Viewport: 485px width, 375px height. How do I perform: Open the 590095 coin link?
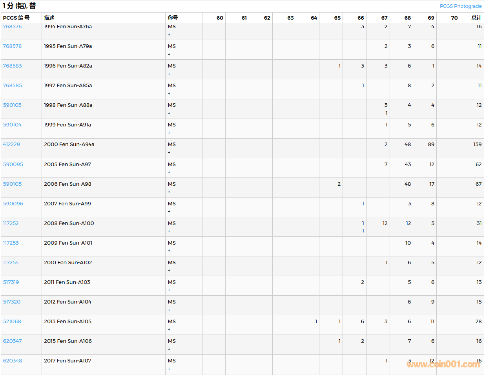click(x=13, y=165)
